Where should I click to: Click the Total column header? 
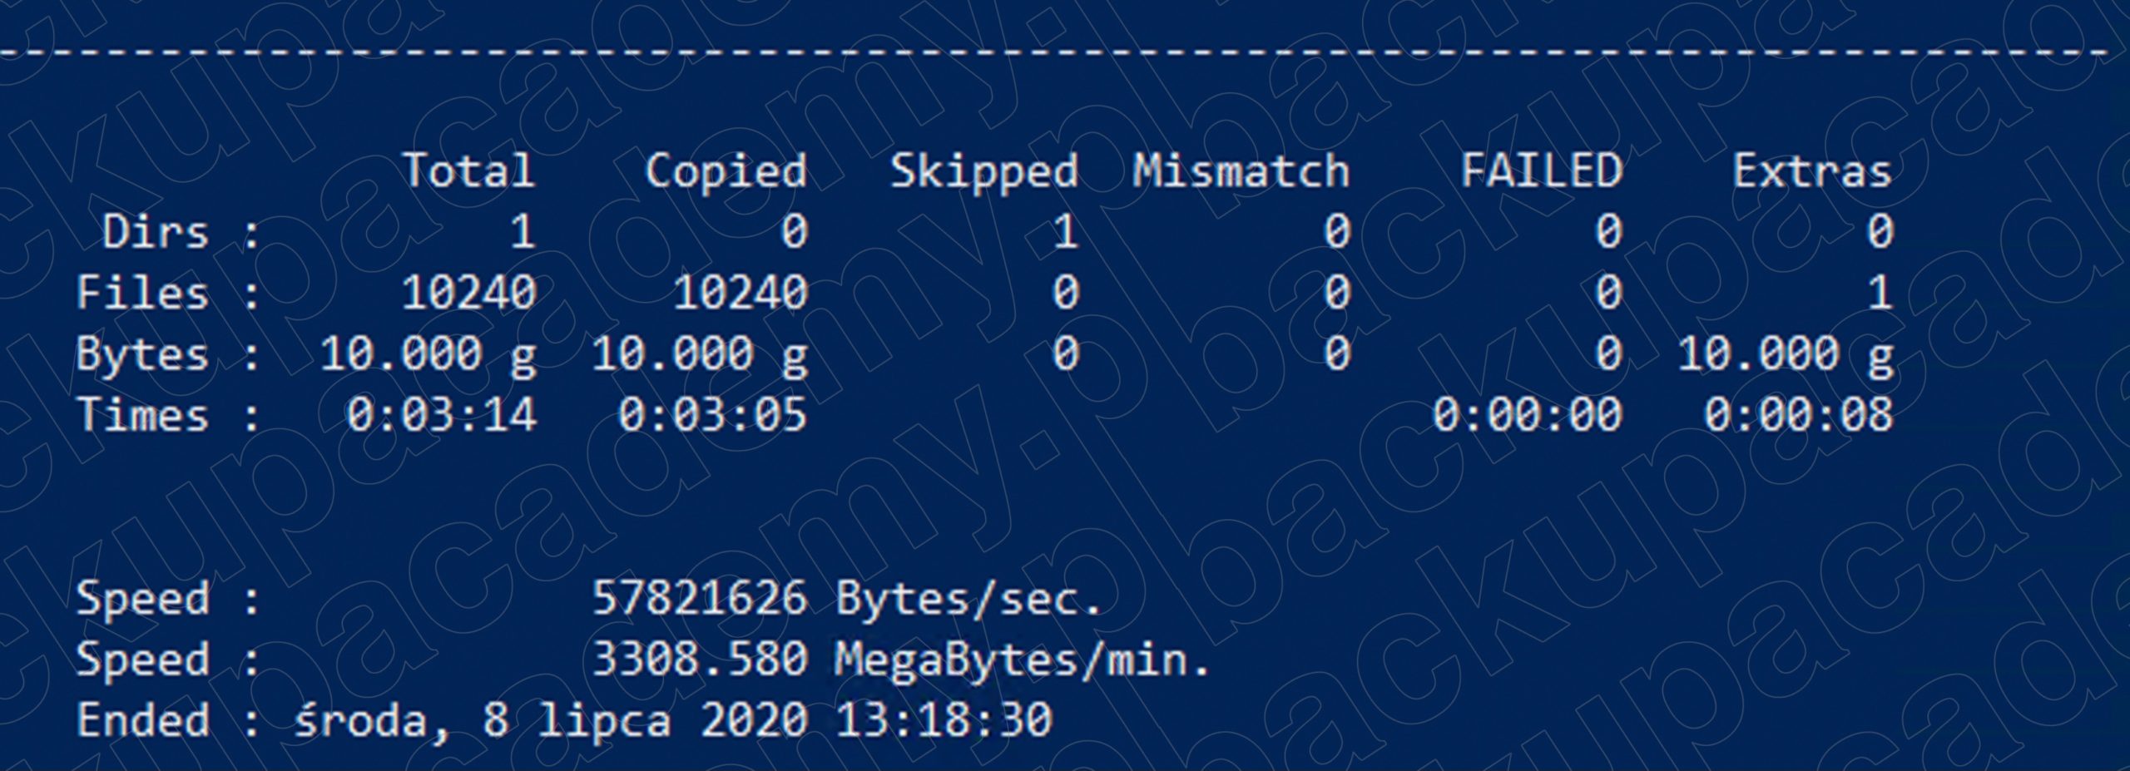pos(469,171)
